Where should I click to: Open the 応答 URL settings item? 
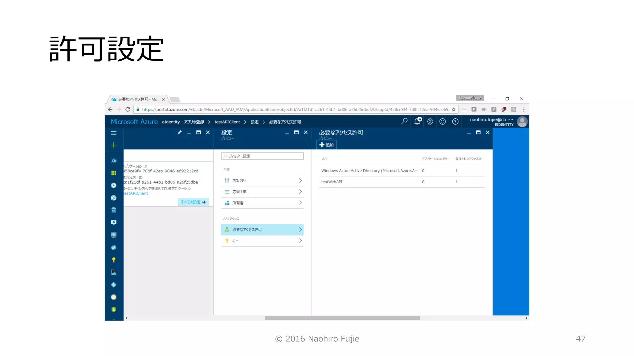[262, 192]
